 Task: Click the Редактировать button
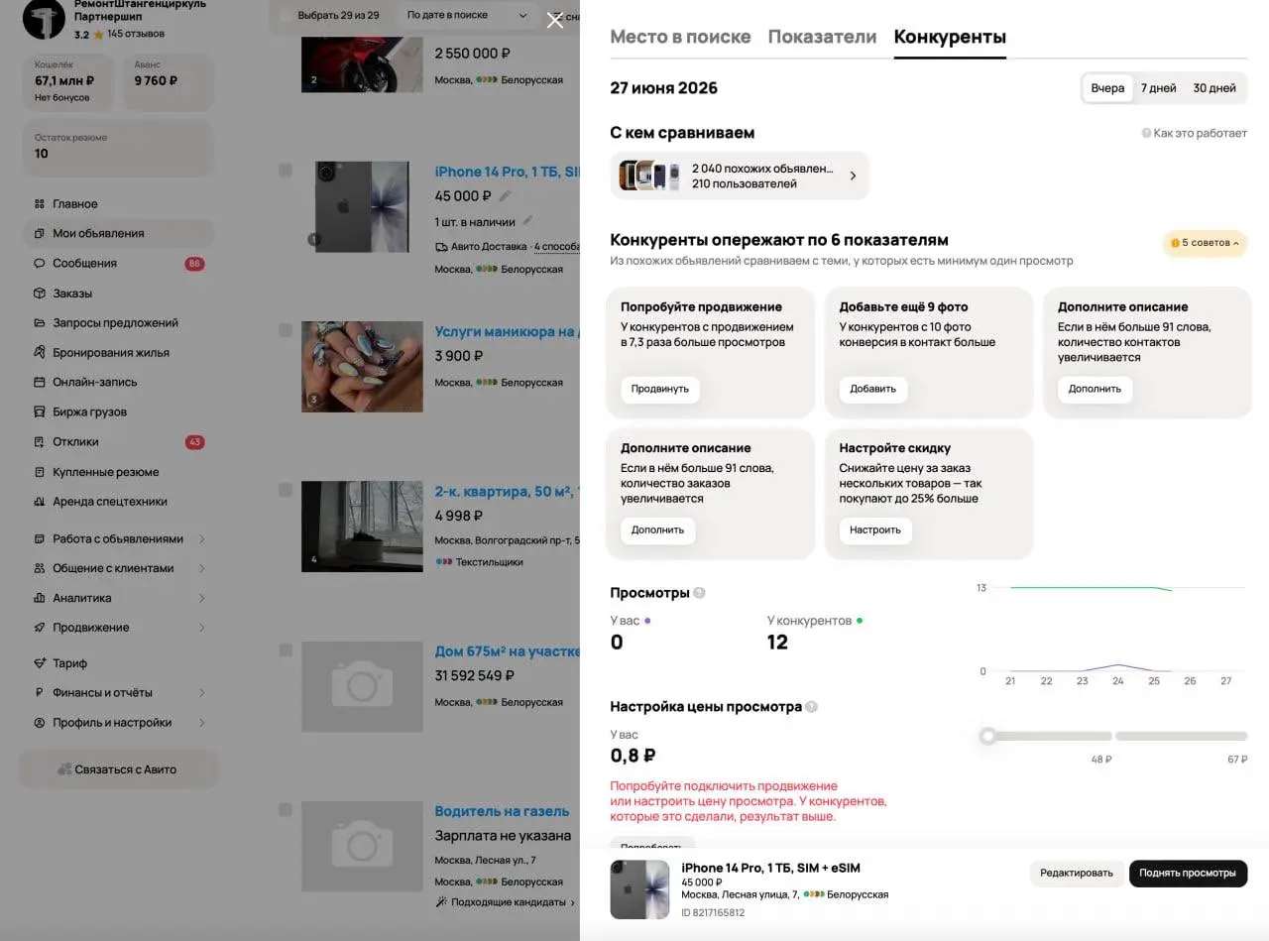[1078, 874]
